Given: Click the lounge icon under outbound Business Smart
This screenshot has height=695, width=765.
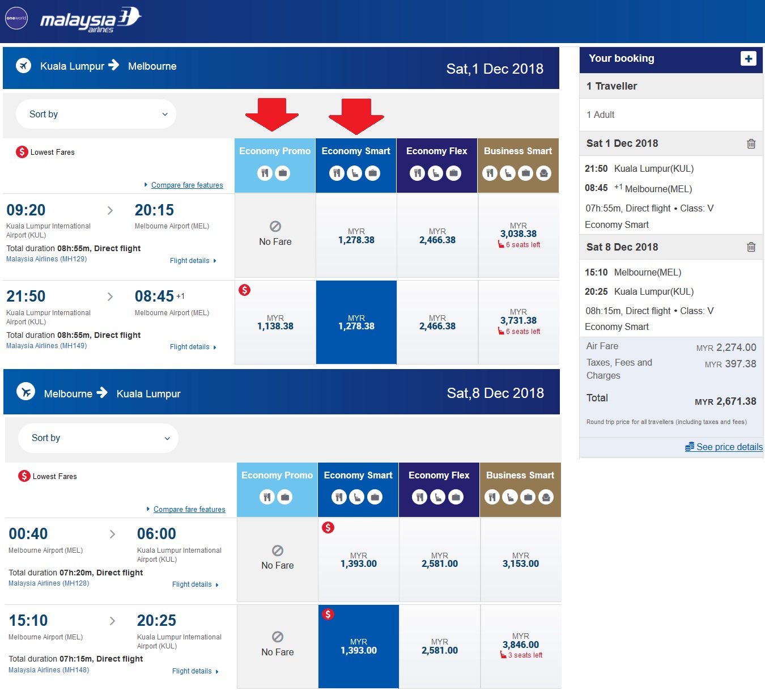Looking at the screenshot, I should (x=543, y=173).
